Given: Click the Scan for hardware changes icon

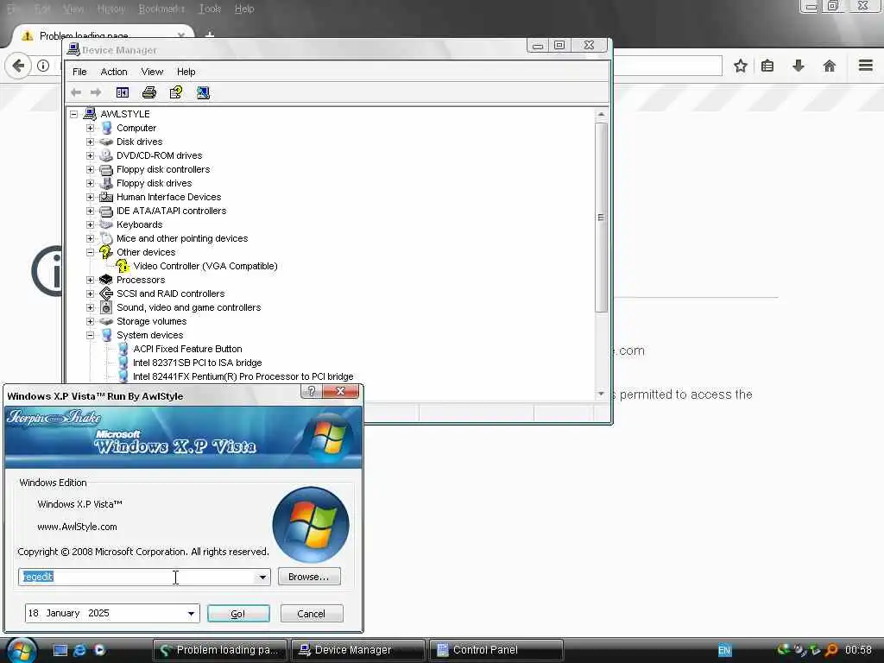Looking at the screenshot, I should point(203,92).
